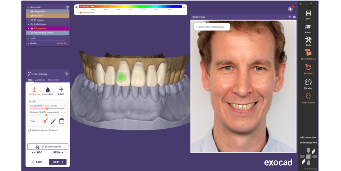This screenshot has height=171, width=341.
Task: Click the patient photo in Smile view
Action: [x=243, y=86]
